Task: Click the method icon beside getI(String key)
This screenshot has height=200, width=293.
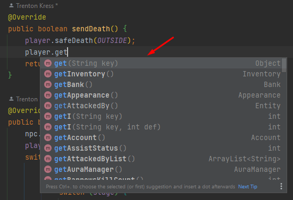Action: click(48, 117)
